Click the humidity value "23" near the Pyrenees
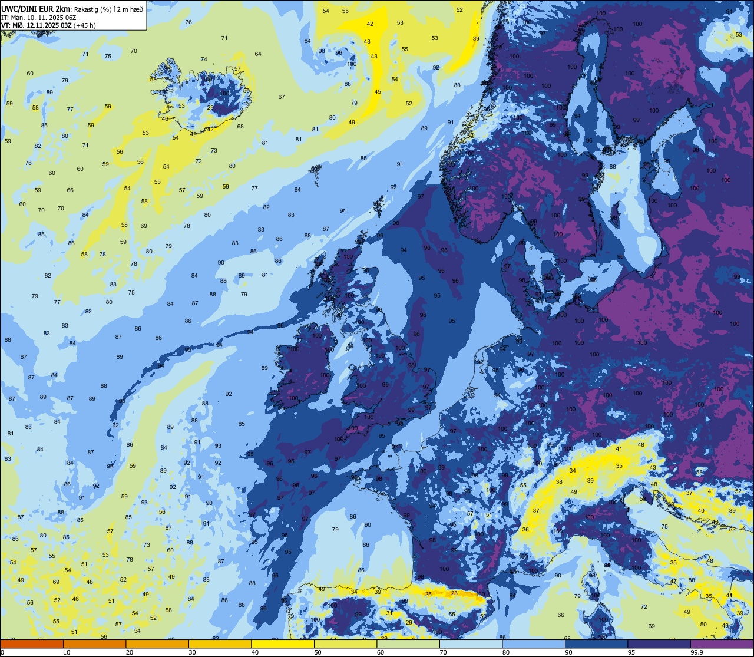Image resolution: width=754 pixels, height=657 pixels. tap(454, 594)
